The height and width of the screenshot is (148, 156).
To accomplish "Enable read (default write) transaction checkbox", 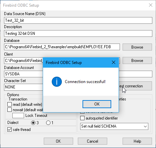I will point(9,104).
